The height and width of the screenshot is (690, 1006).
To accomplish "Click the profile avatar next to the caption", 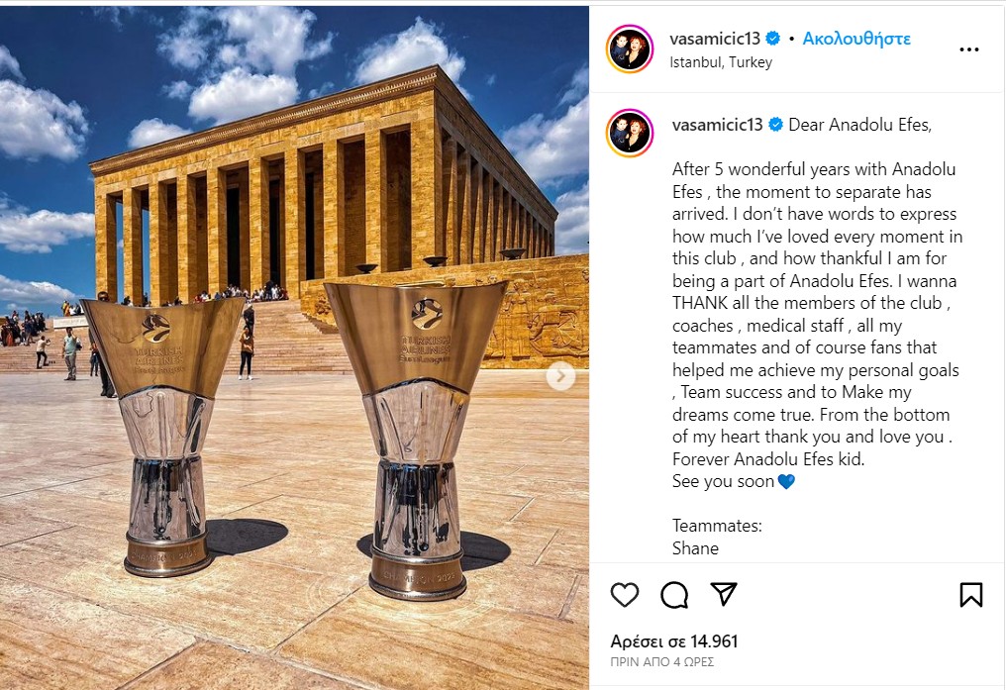I will click(630, 134).
